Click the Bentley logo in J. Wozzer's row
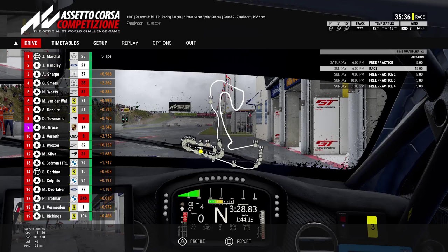This screenshot has width=448, height=252. (x=74, y=145)
